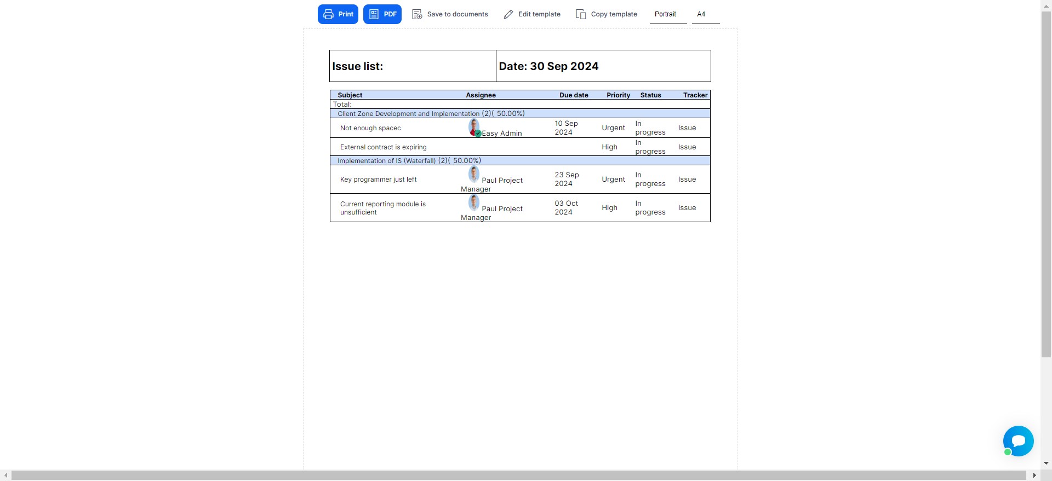Select 'Not enough spacec' issue subject
1052x481 pixels.
click(x=370, y=128)
